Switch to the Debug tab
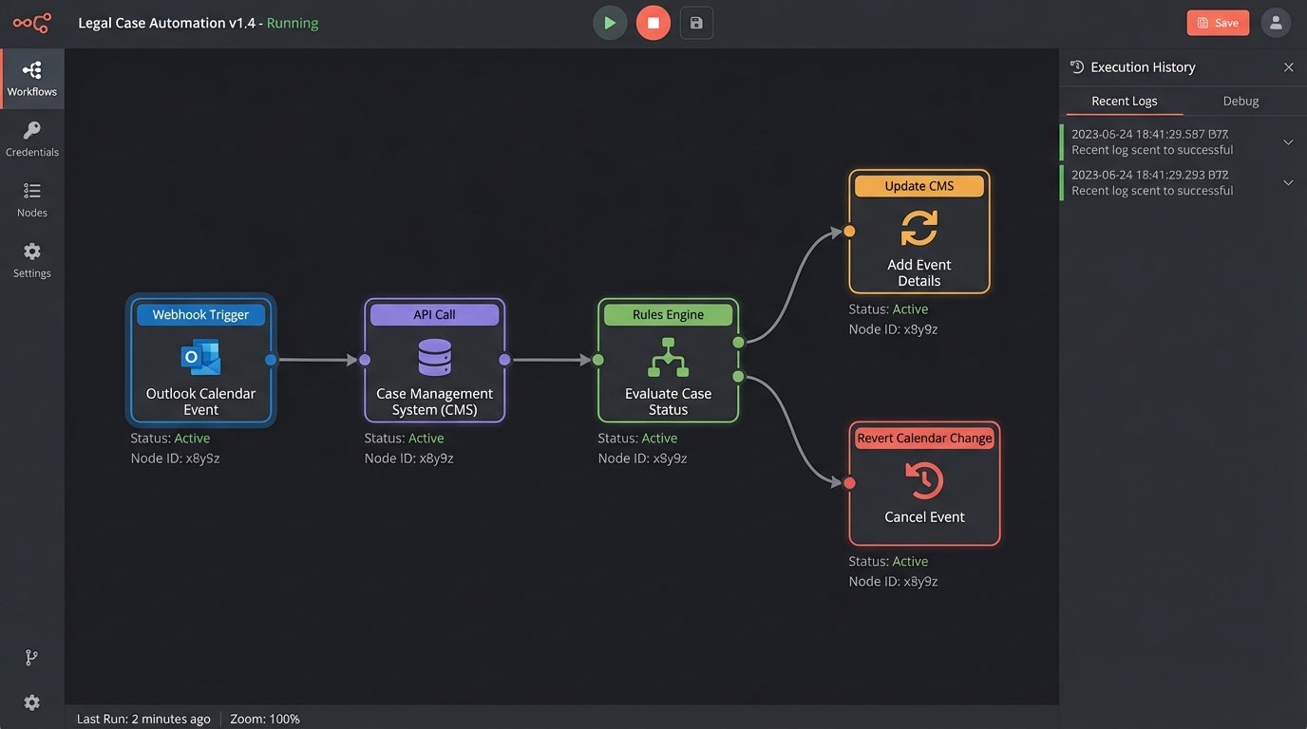 click(1241, 101)
